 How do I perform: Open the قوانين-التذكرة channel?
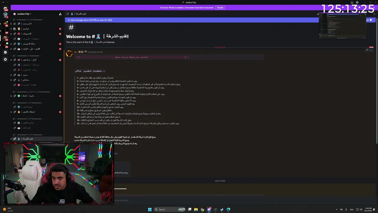tap(37, 123)
